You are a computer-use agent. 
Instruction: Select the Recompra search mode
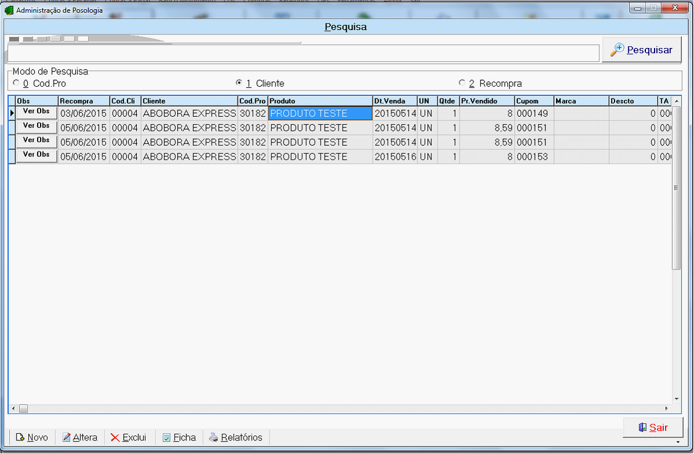point(462,83)
